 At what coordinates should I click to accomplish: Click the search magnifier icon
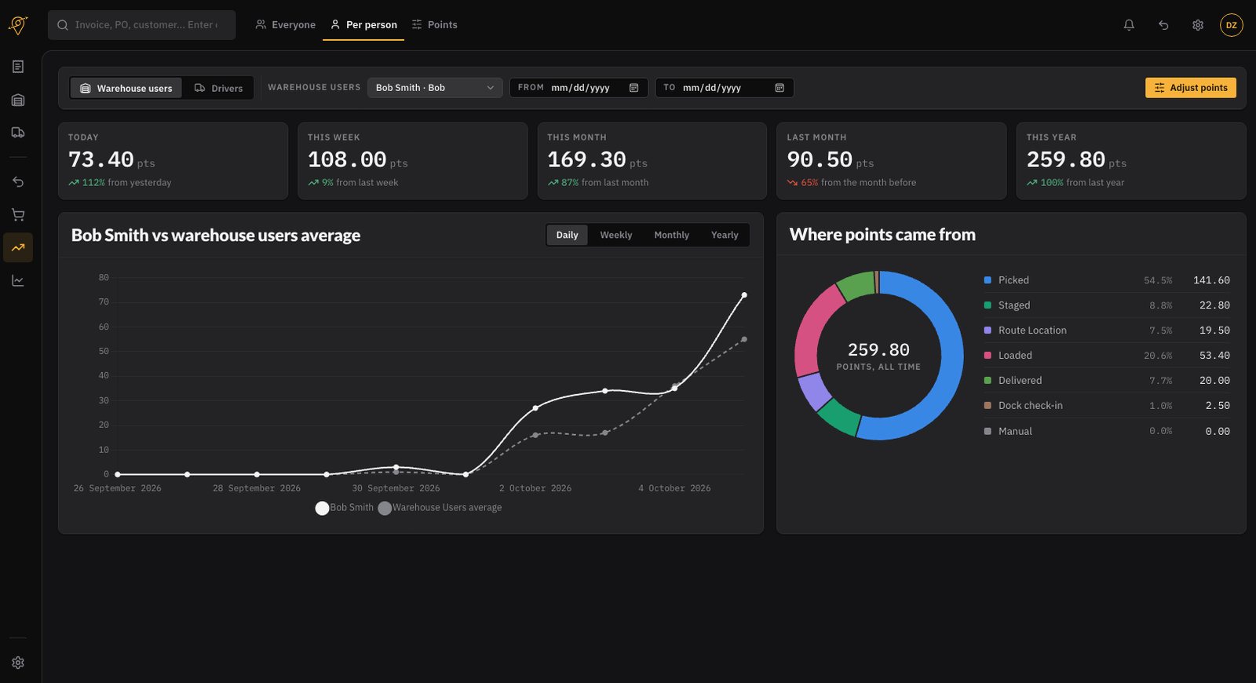63,25
